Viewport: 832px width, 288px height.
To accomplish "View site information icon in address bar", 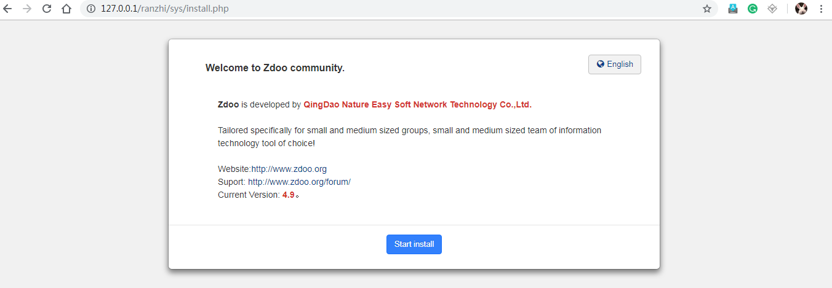I will point(90,9).
